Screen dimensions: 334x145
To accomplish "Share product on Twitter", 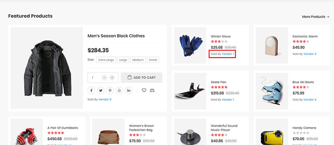I will click(101, 90).
